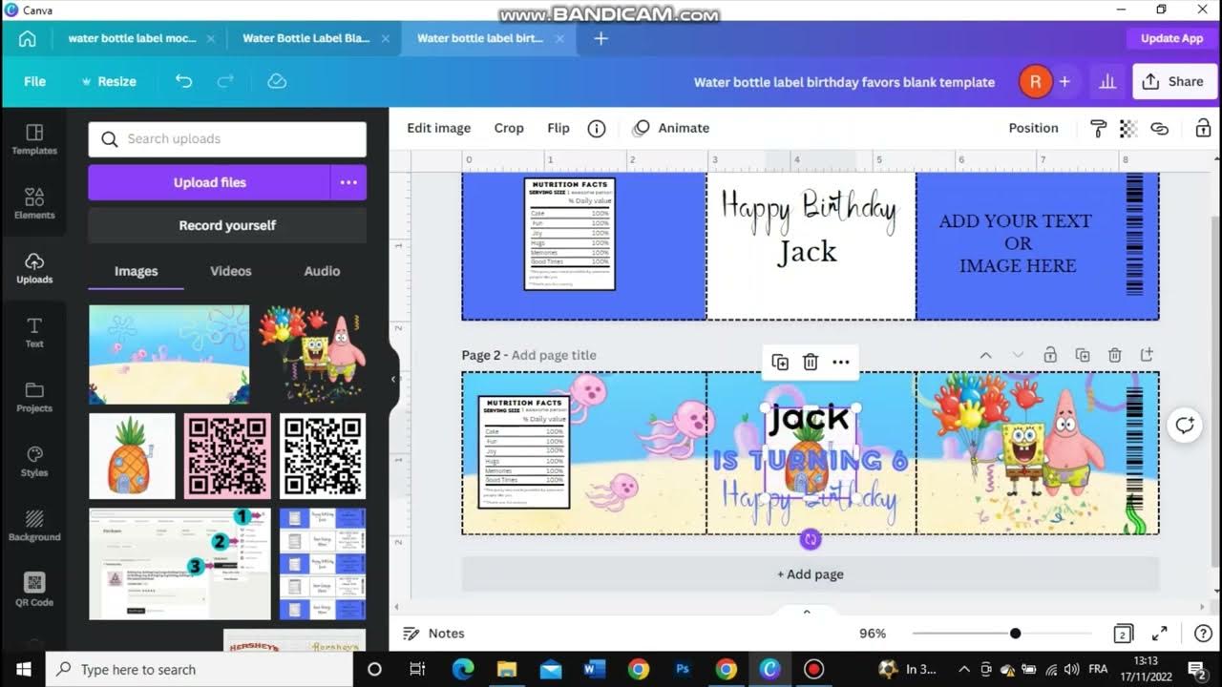Open the QR Code sidebar panel

(34, 590)
